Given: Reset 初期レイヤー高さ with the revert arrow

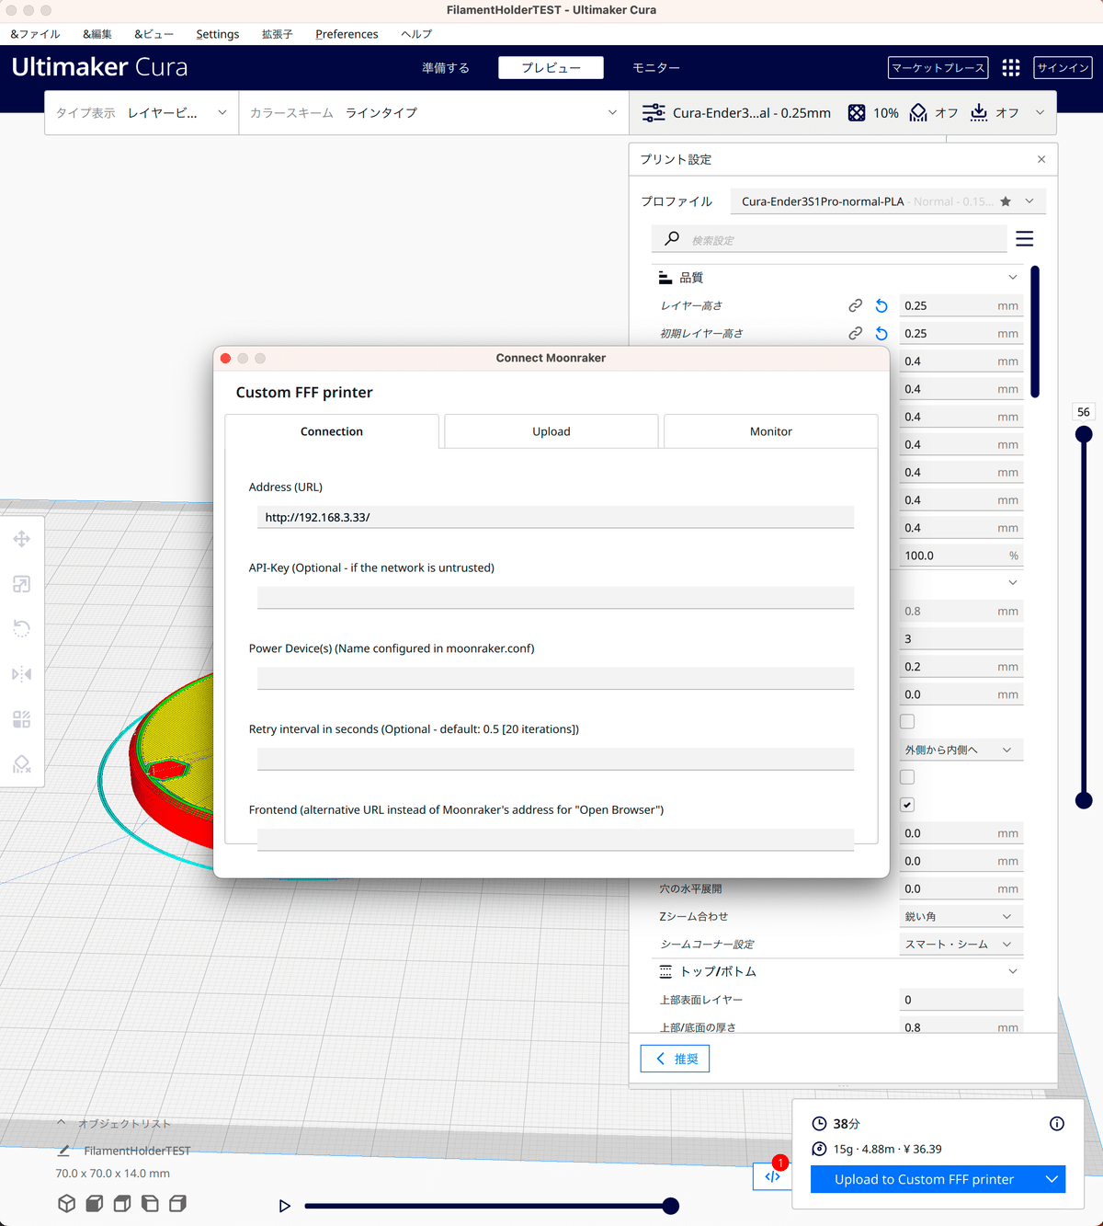Looking at the screenshot, I should 881,333.
